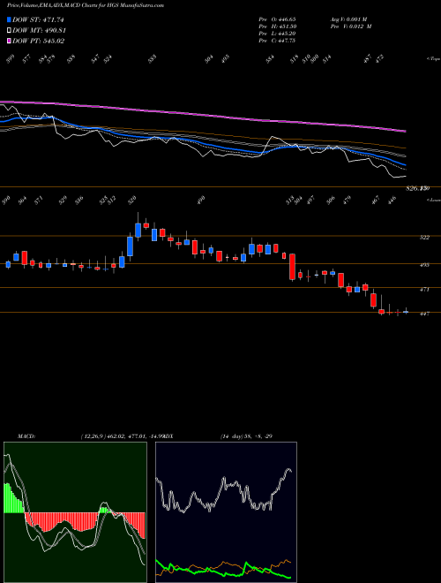This screenshot has height=583, width=441.
Task: Click the blue DOW ST legend swatch
Action: (x=9, y=19)
